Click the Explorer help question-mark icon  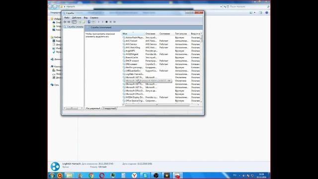(267, 12)
